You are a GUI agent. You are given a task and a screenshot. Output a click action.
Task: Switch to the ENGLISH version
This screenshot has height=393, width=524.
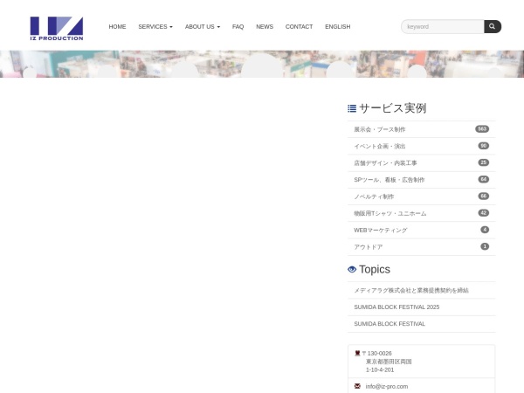[x=337, y=27]
